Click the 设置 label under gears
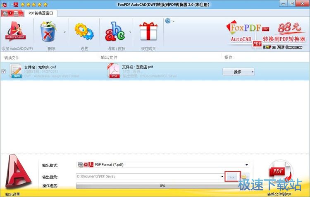310x197 pixels. point(84,48)
